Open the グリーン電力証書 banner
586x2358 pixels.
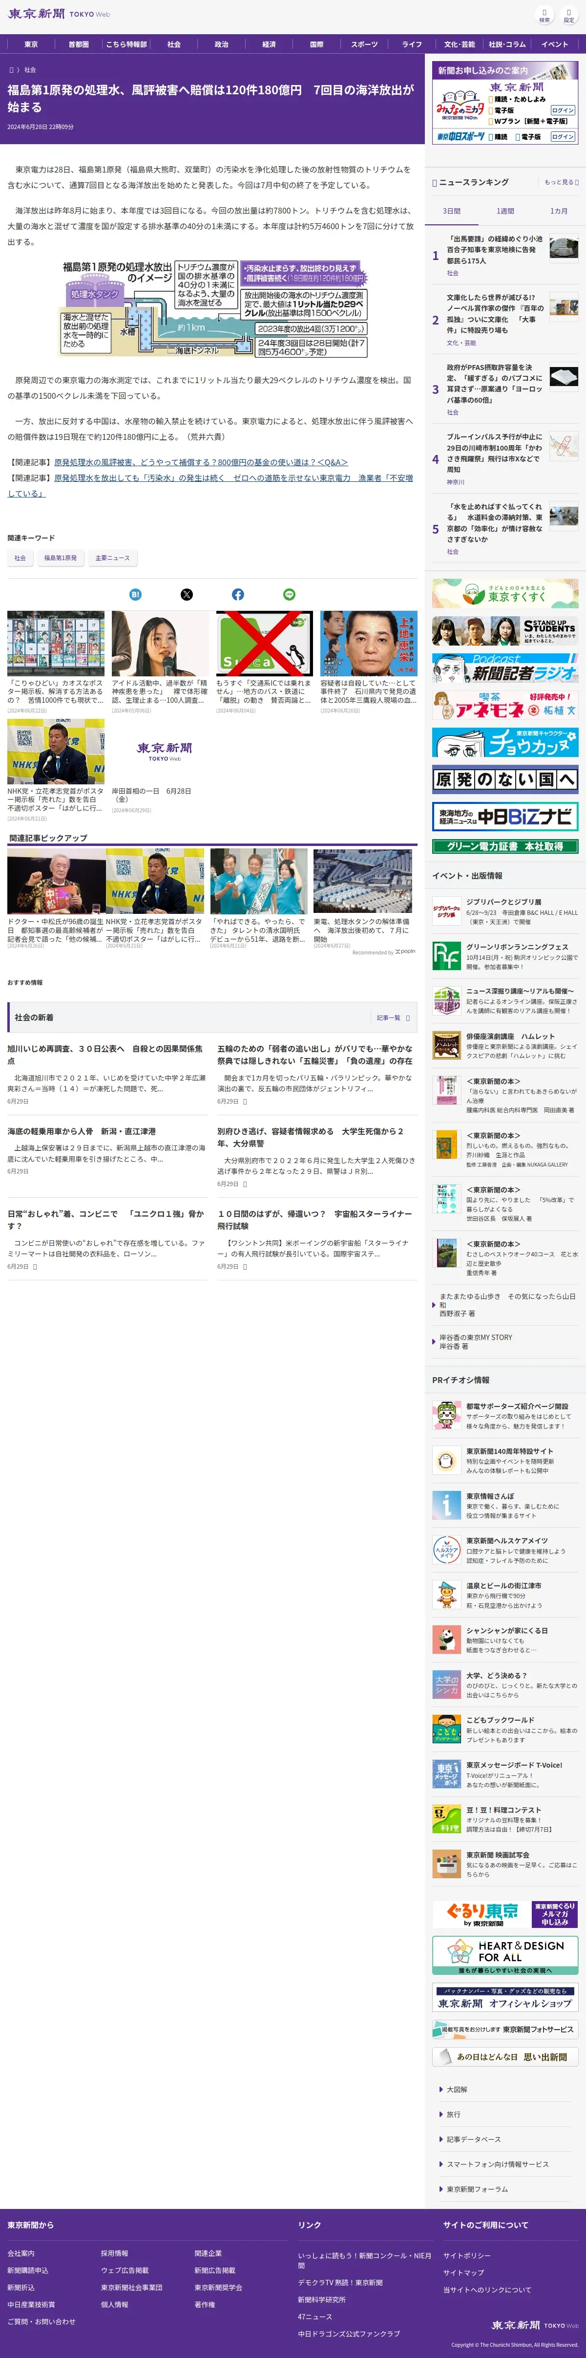tap(504, 847)
